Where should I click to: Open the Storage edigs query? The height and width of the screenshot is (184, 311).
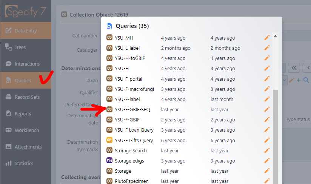pyautogui.click(x=129, y=161)
